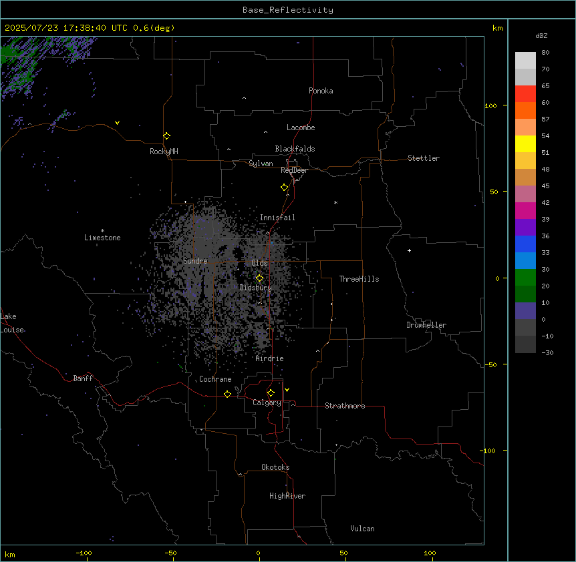Select the Sylvan label
576x562 pixels.
(x=261, y=164)
